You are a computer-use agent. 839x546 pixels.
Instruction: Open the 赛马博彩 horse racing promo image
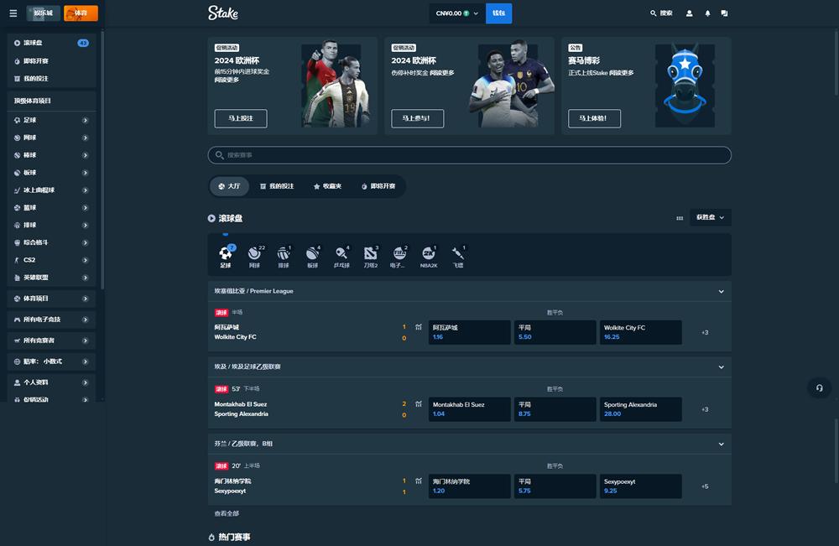point(685,86)
